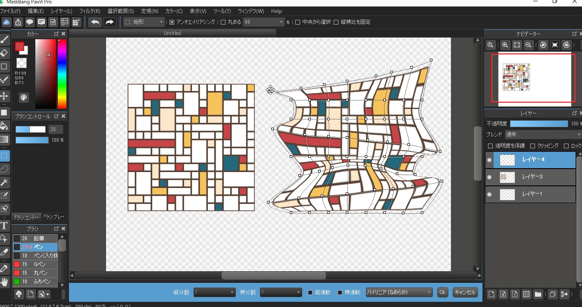Select the Eyedropper tool
Image resolution: width=582 pixels, height=307 pixels.
[4, 268]
